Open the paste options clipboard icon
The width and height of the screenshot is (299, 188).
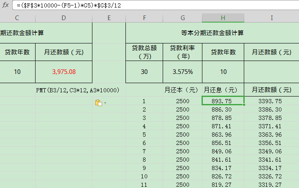tap(99, 103)
